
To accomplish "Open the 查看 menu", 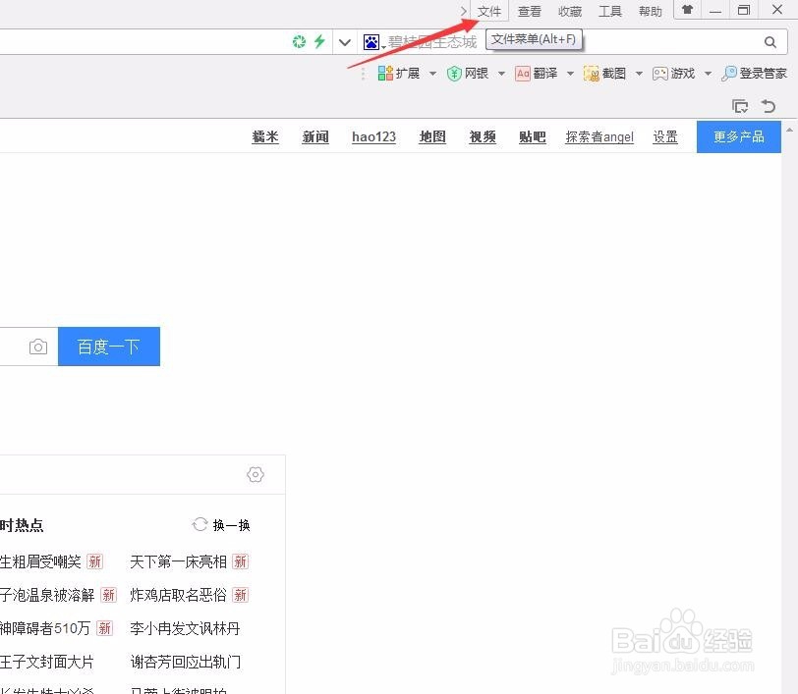I will pos(530,11).
